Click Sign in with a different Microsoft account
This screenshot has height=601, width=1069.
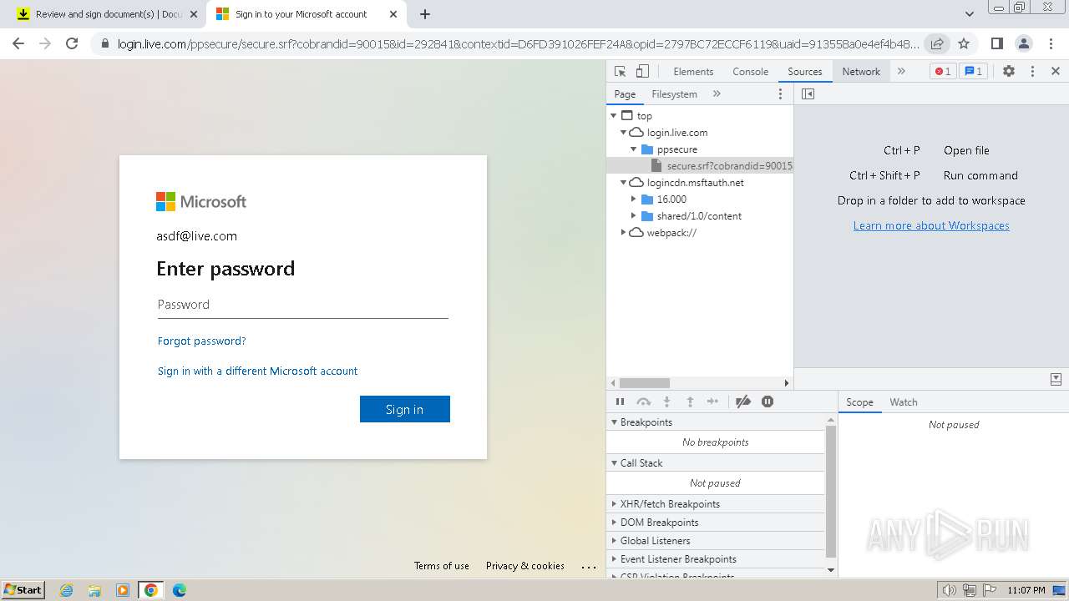[257, 371]
